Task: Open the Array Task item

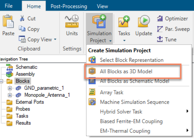Action: click(x=111, y=92)
